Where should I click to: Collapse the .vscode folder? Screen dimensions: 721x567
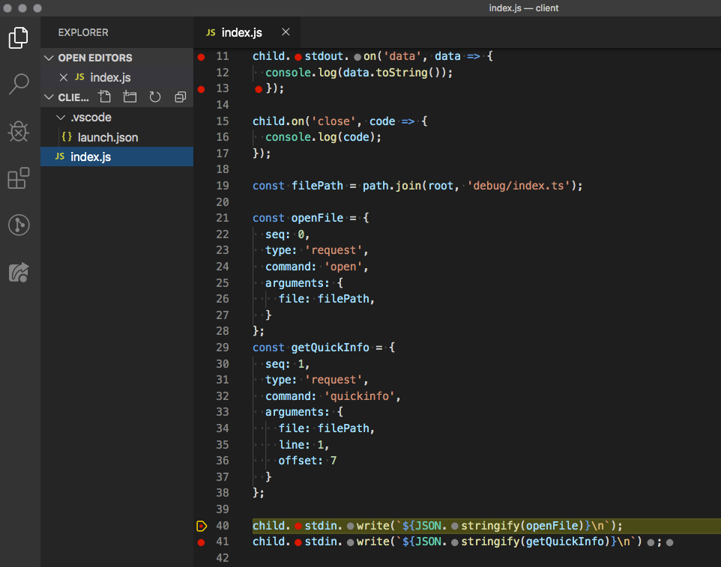click(60, 117)
